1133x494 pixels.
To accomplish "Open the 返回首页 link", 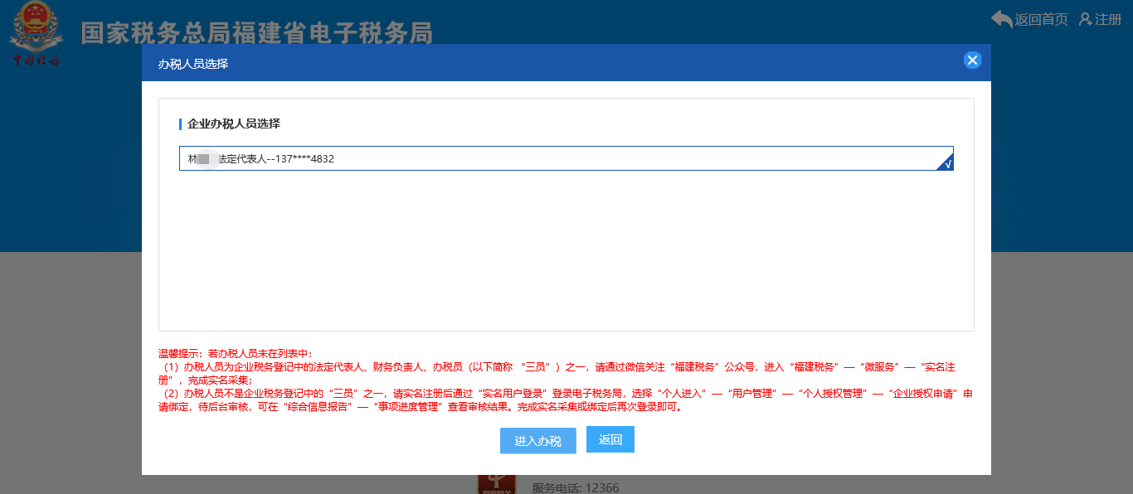I will click(x=1040, y=19).
